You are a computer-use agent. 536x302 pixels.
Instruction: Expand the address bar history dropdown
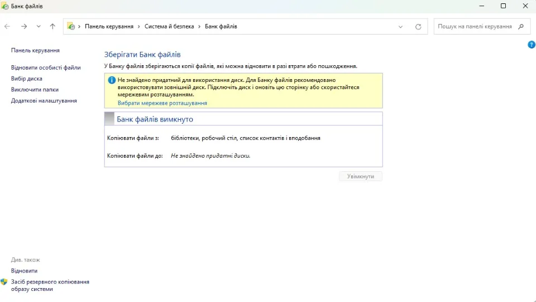[x=400, y=26]
